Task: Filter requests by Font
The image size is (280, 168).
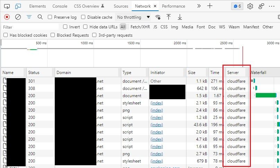Action: tap(201, 27)
